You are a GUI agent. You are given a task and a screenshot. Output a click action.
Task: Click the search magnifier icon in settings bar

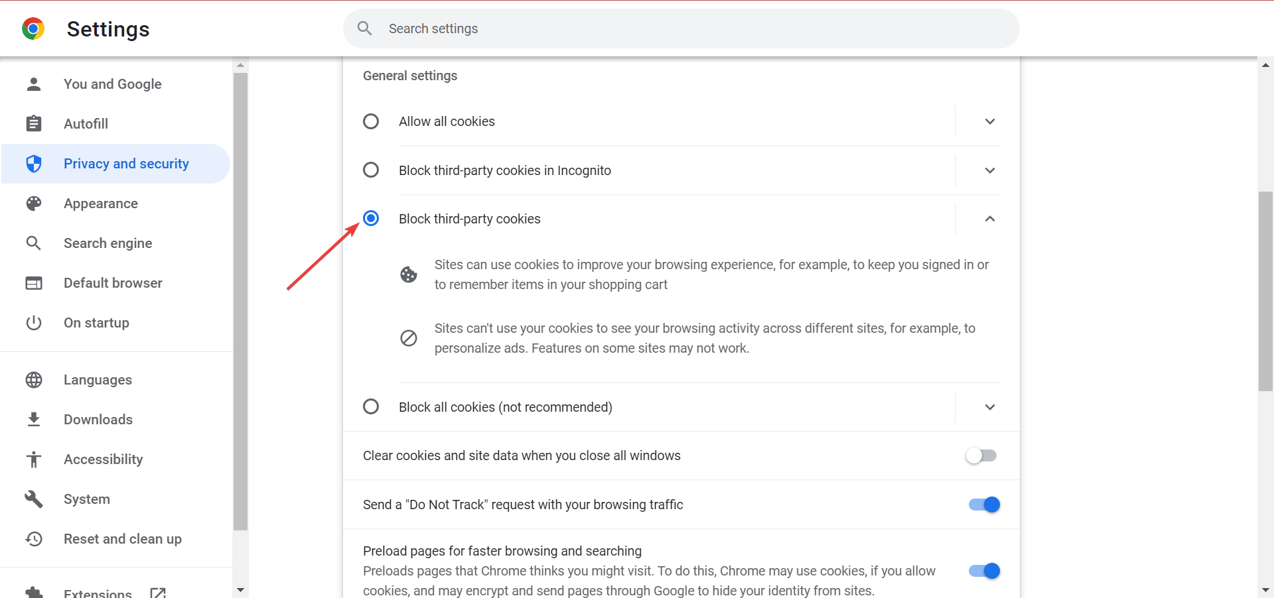(364, 29)
